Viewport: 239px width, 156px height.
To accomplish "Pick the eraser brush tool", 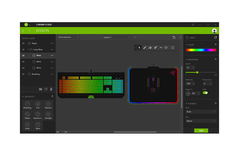I will click(155, 48).
